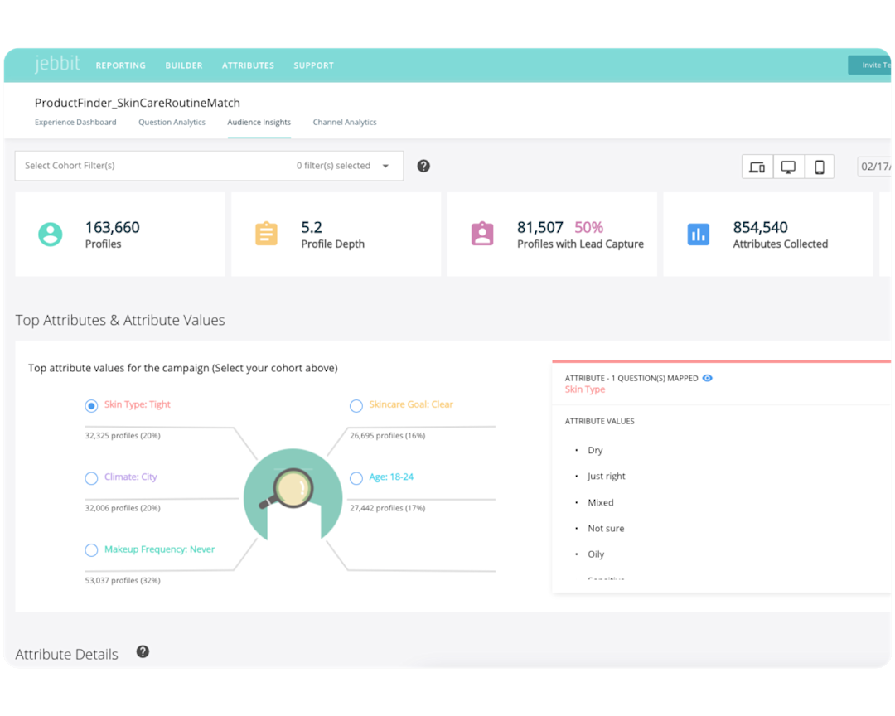Viewport: 895px width, 716px height.
Task: Switch to Experience Dashboard tab
Action: (x=75, y=122)
